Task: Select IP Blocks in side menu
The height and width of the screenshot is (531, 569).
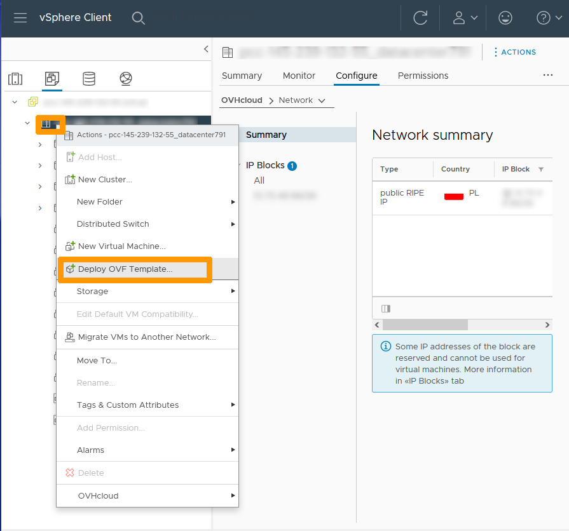Action: (265, 165)
